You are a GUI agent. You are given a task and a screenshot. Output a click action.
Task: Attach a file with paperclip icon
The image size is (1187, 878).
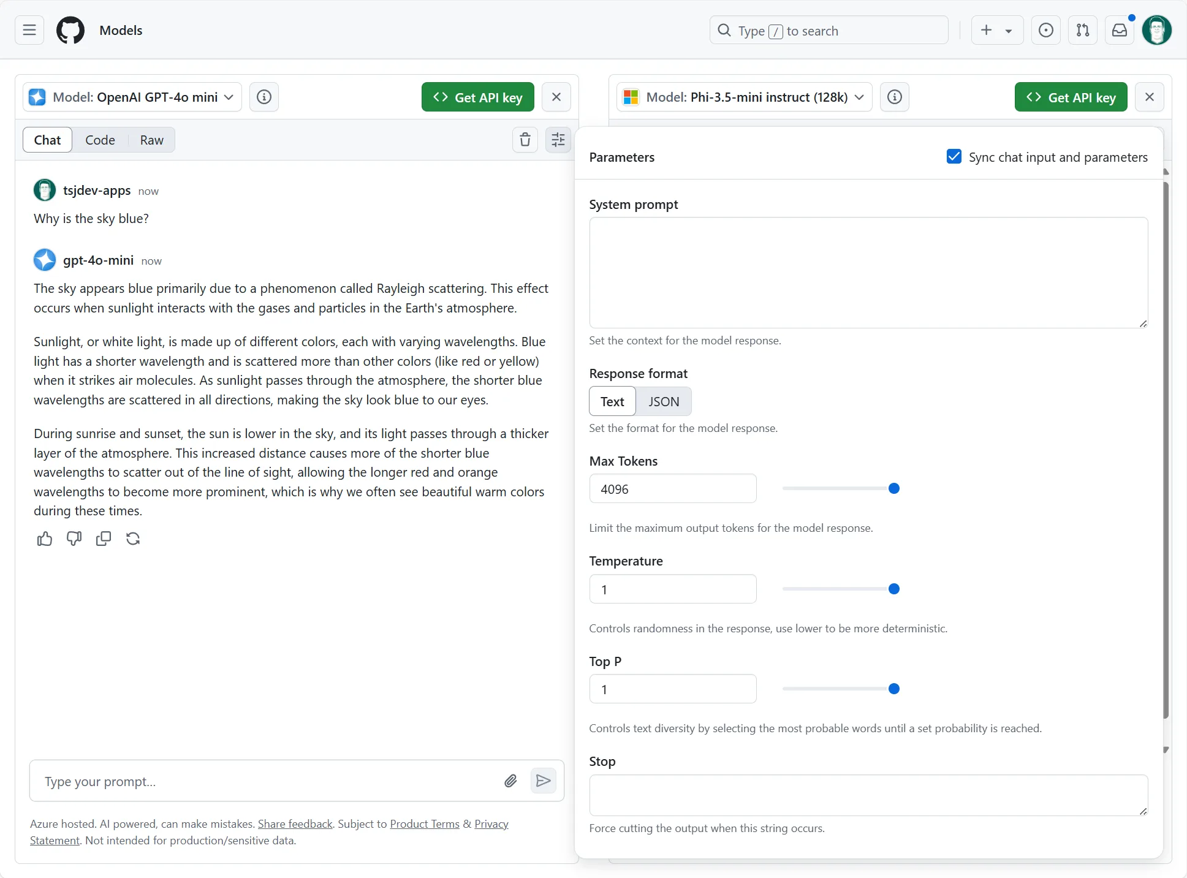[x=510, y=781]
